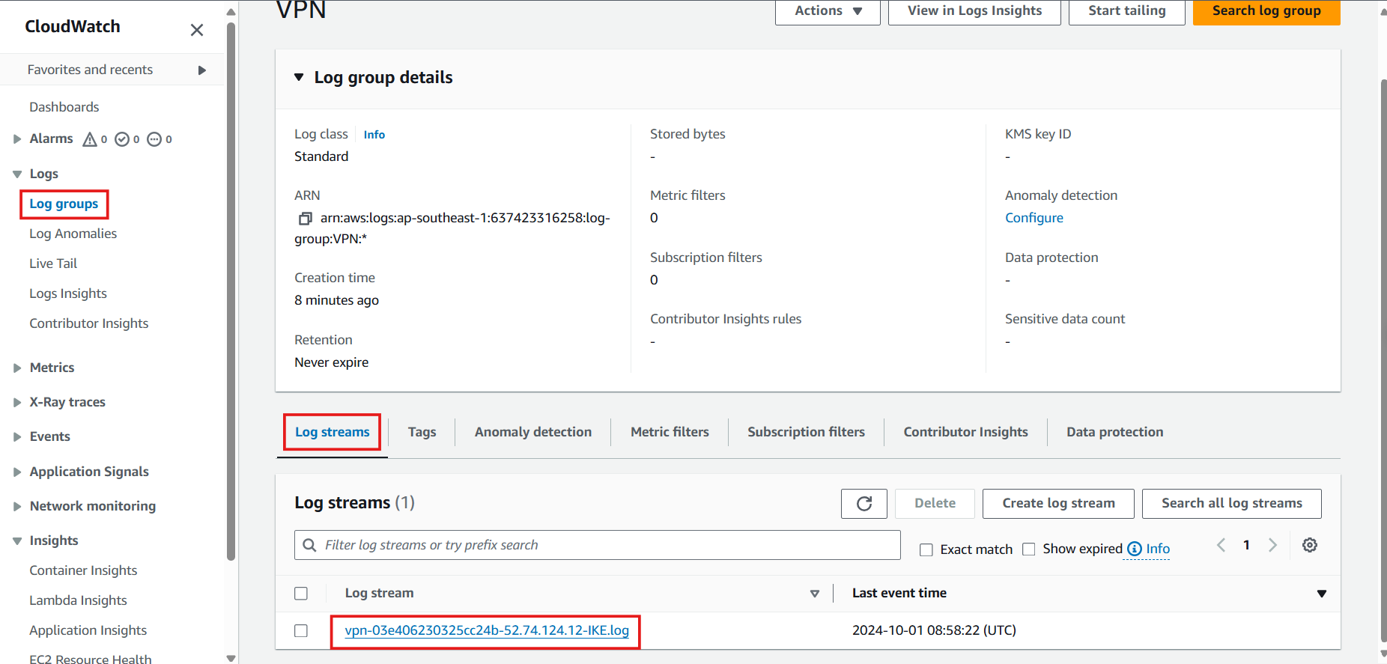This screenshot has width=1387, height=664.
Task: Click Start tailing button
Action: coord(1126,11)
